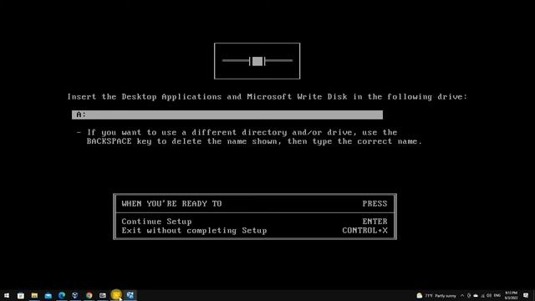Open the Mail app on the taskbar
535x301 pixels.
tap(48, 295)
